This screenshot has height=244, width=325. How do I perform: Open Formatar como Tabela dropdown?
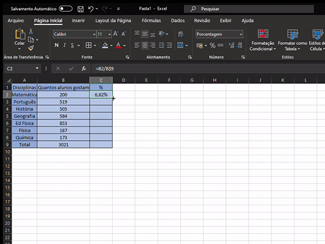point(292,40)
